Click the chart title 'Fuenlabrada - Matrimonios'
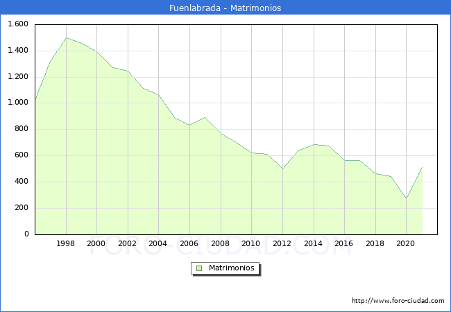 [226, 8]
